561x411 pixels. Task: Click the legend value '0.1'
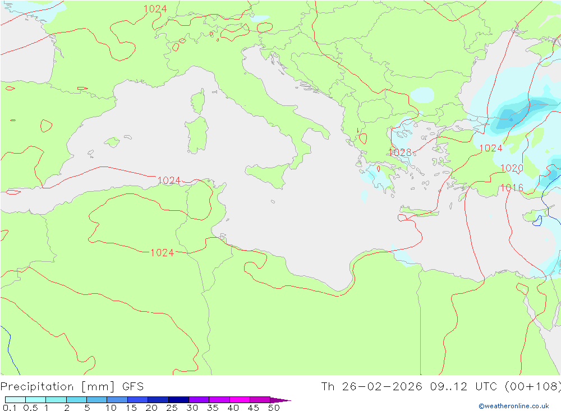pyautogui.click(x=9, y=408)
